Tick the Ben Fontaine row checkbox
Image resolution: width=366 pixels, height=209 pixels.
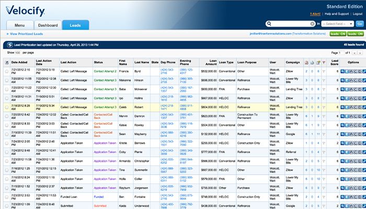[7, 197]
